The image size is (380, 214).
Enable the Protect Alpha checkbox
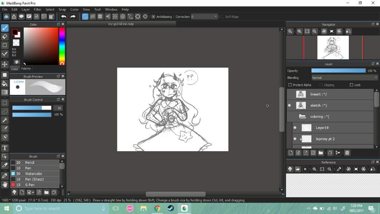[x=290, y=85]
